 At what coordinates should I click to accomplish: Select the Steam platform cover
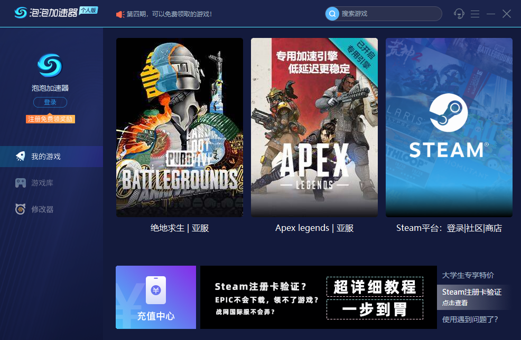pos(449,128)
